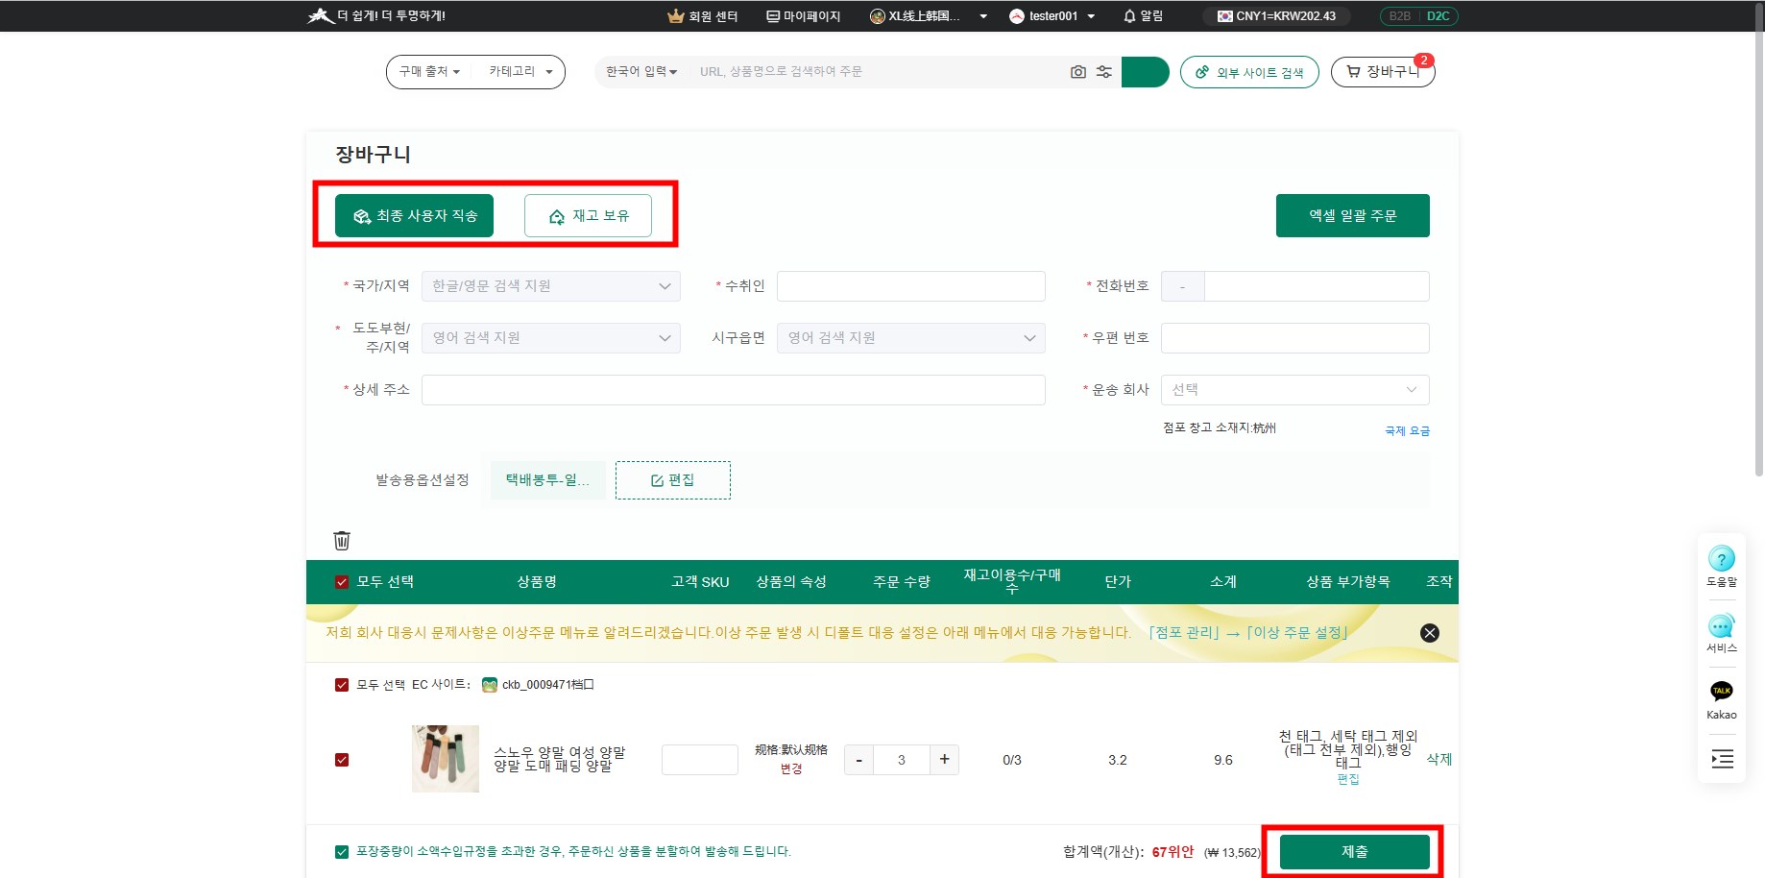The height and width of the screenshot is (878, 1765).
Task: Open the 알림 bell notifications
Action: tap(1143, 16)
